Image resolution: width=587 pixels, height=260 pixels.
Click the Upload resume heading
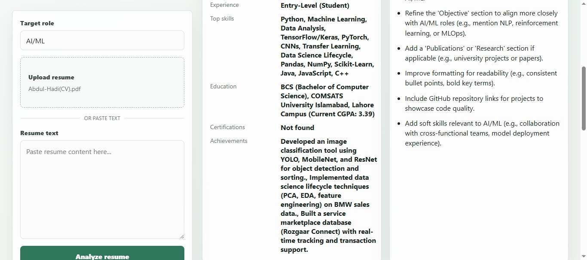tap(51, 77)
